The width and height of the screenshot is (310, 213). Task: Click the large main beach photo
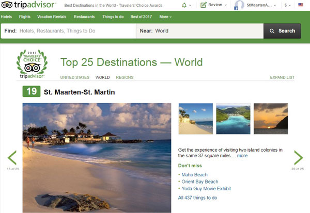(x=97, y=158)
